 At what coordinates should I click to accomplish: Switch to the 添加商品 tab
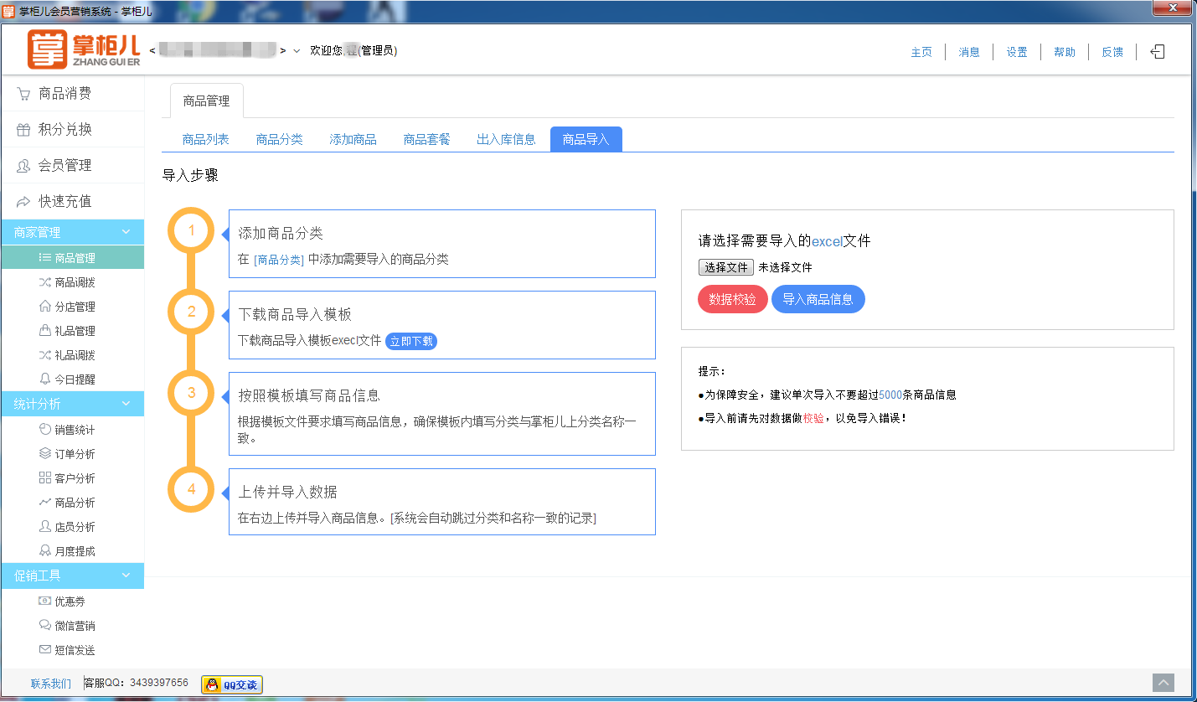pos(353,140)
